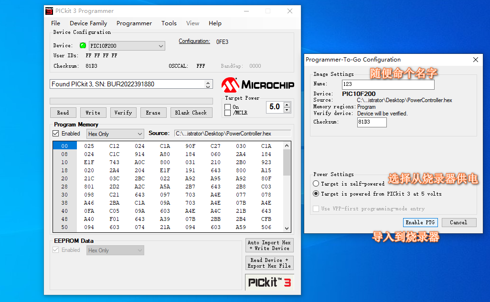
Task: Select Target powered from PICkit 3 option
Action: [x=316, y=194]
